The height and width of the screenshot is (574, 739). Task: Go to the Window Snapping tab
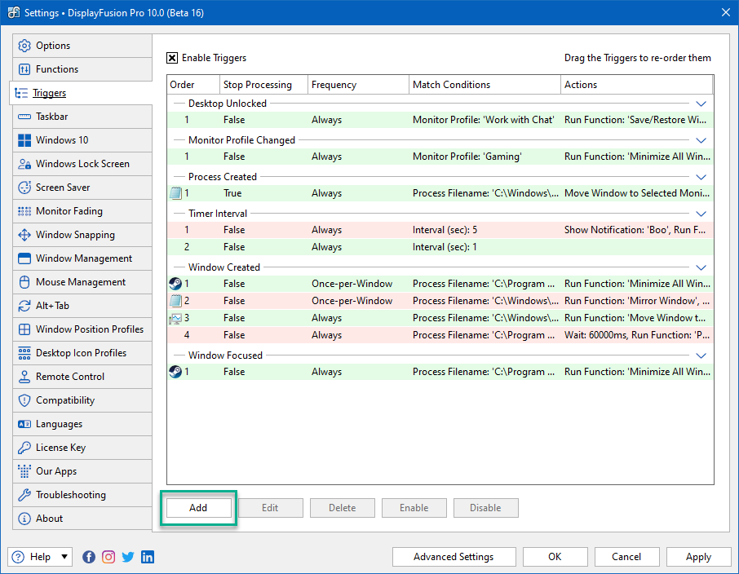[x=82, y=235]
